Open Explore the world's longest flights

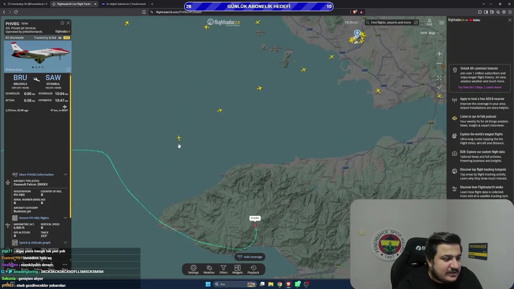tap(480, 138)
